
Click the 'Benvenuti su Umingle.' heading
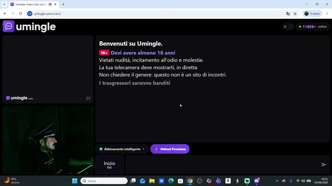coord(131,44)
